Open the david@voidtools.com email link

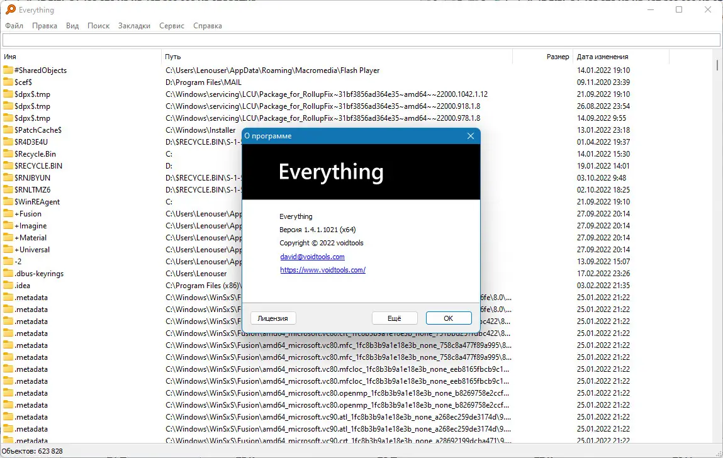(312, 257)
